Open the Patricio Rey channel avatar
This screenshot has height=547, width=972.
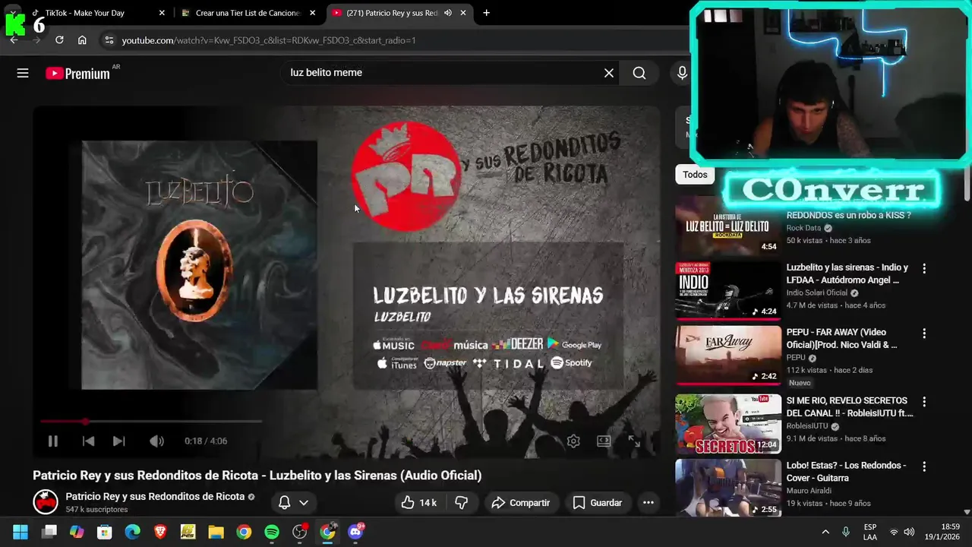tap(46, 501)
